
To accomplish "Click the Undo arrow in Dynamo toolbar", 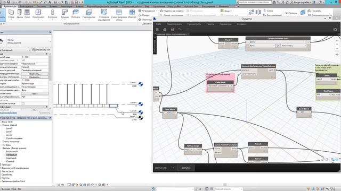I will [x=180, y=29].
